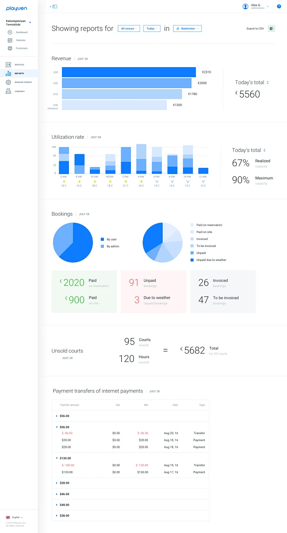Viewport: 287px width, 533px height.
Task: Open the All venues dropdown
Action: pyautogui.click(x=129, y=28)
